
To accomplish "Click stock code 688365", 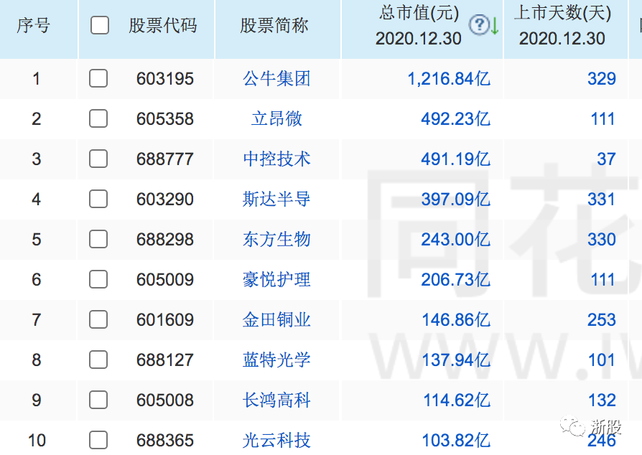I will click(165, 440).
